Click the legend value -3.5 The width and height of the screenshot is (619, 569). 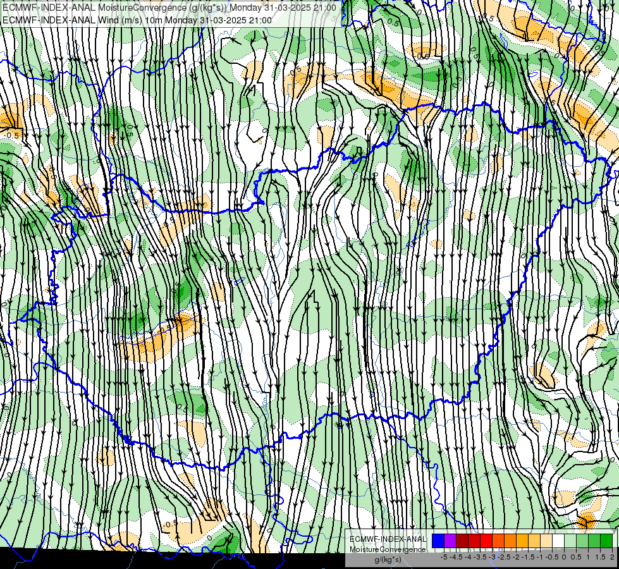(x=480, y=557)
